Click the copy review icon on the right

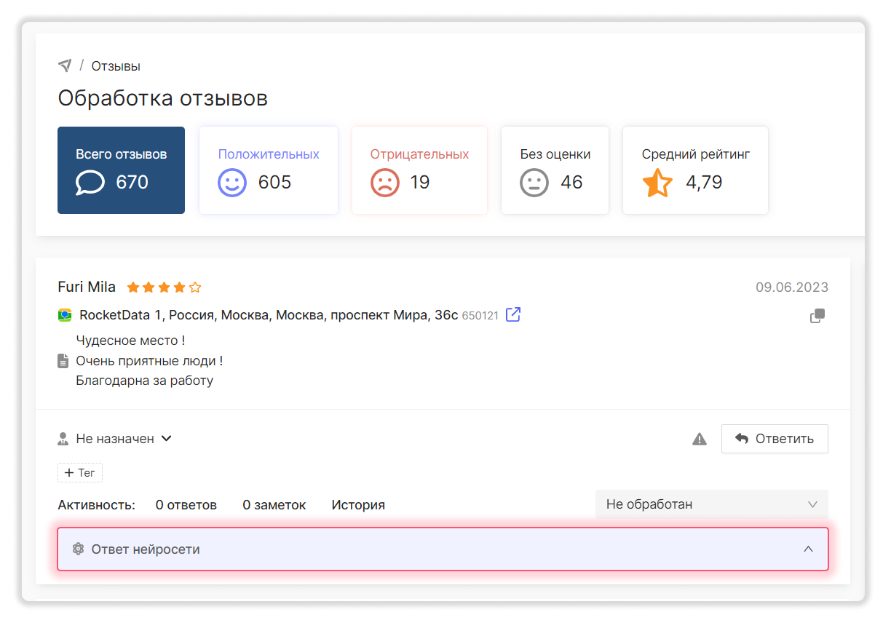817,316
